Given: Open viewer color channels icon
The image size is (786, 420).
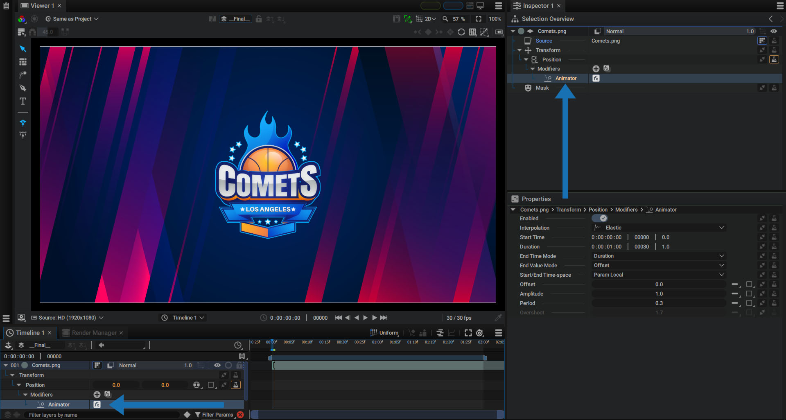Looking at the screenshot, I should [x=22, y=19].
